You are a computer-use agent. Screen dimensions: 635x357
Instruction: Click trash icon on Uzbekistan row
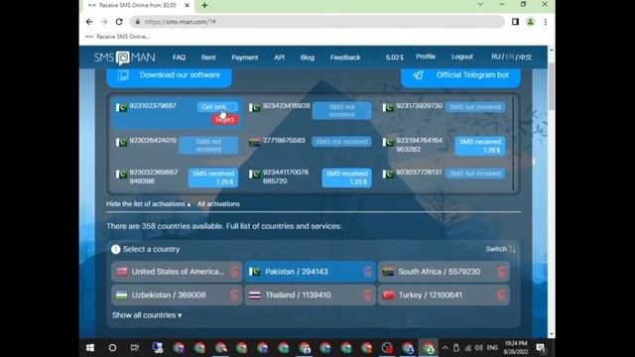[x=234, y=296]
